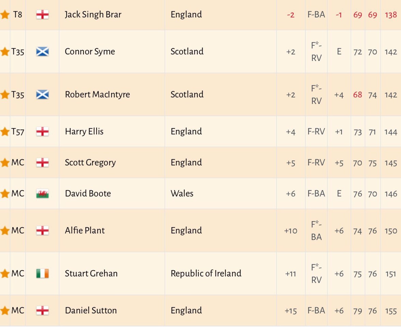Click the Wales flag beside David Boote
The height and width of the screenshot is (327, 401).
point(43,194)
